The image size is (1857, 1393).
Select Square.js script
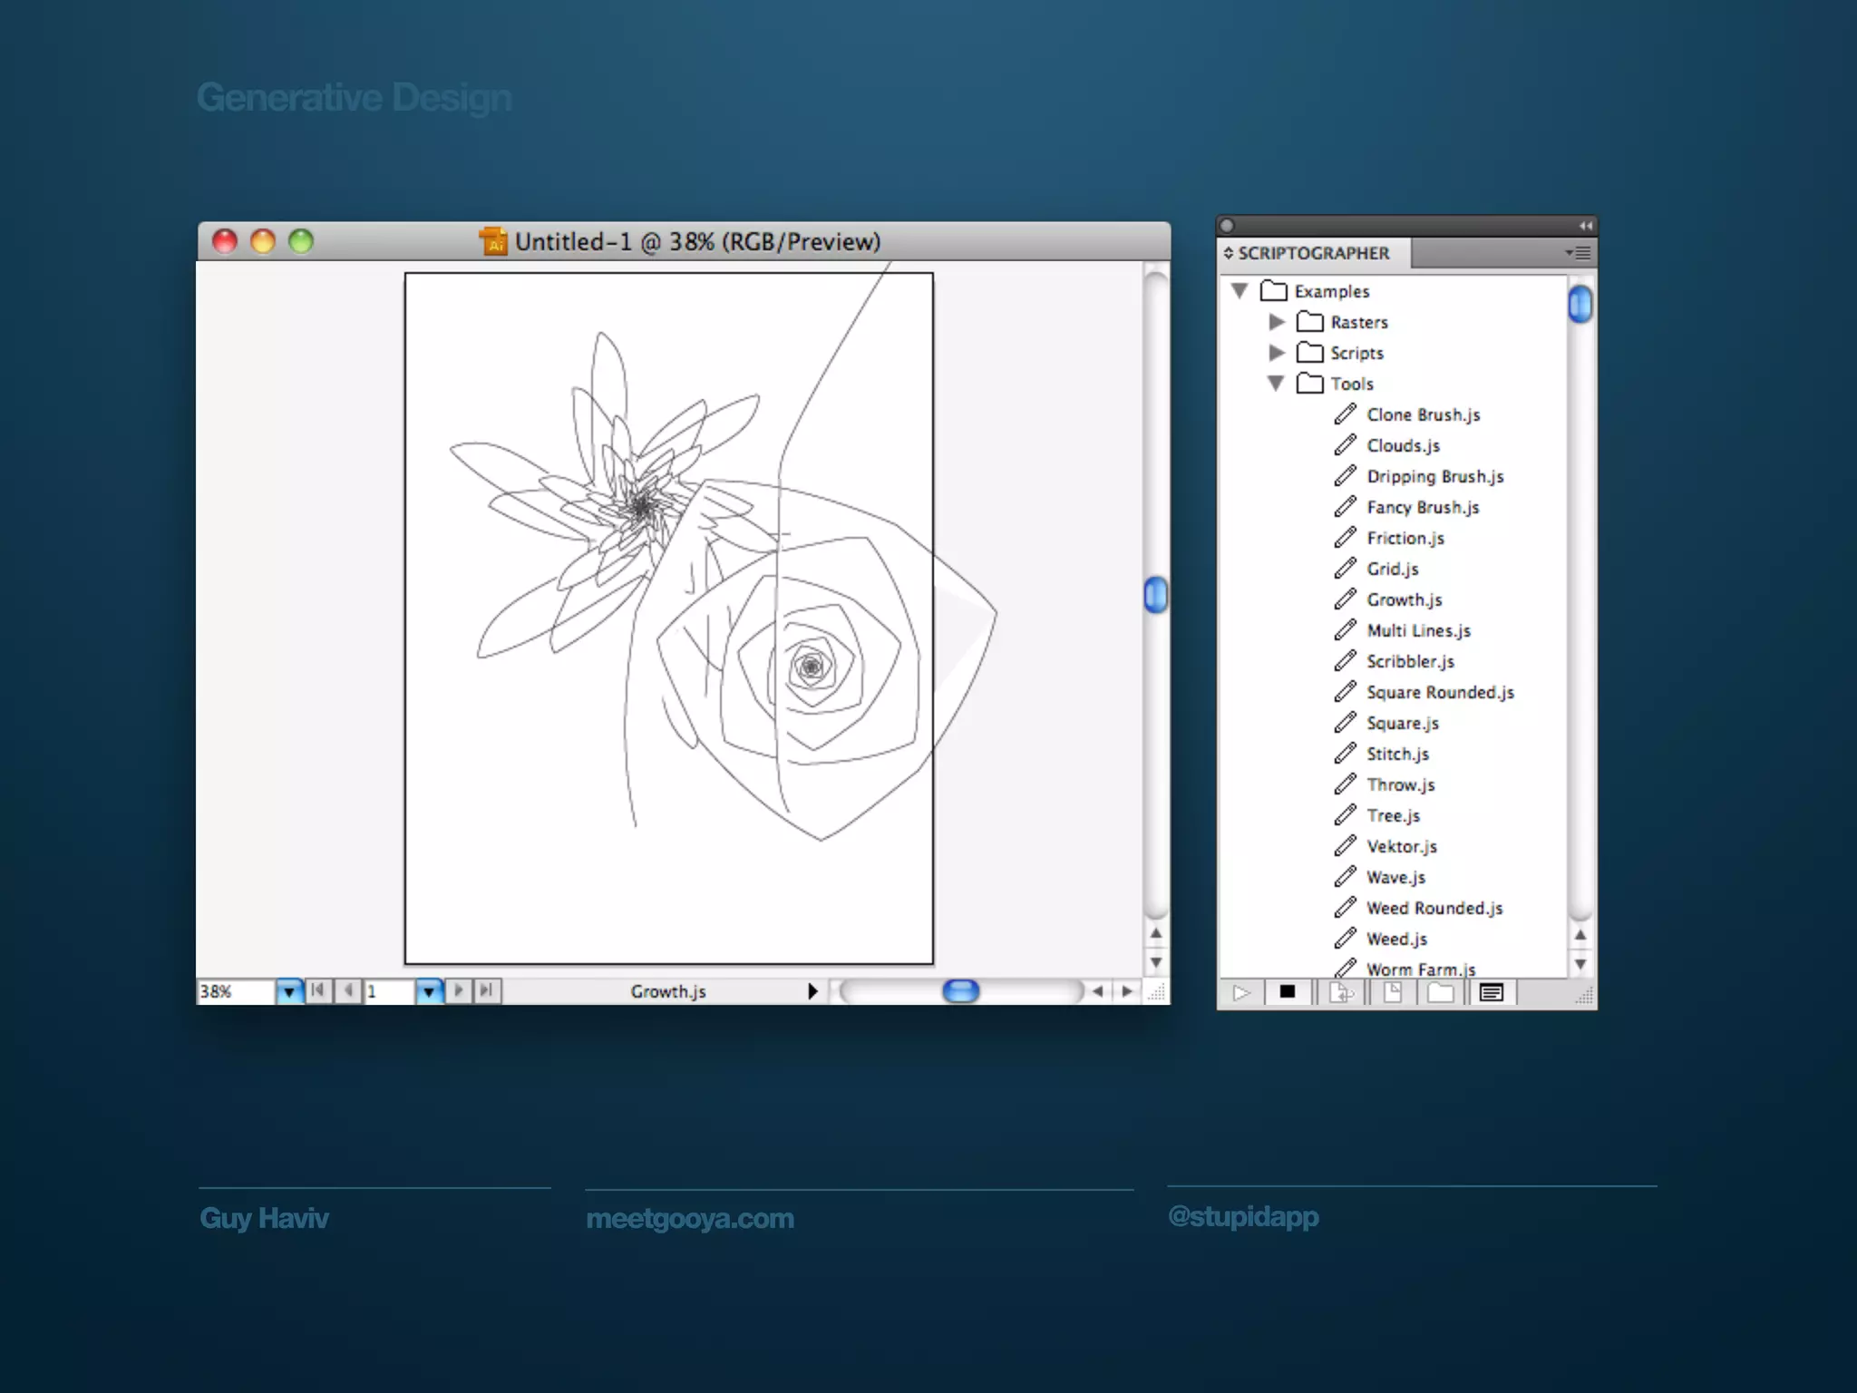click(1402, 723)
